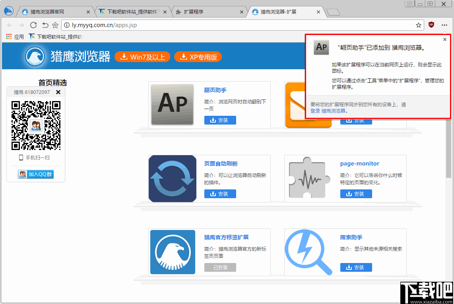The height and width of the screenshot is (304, 454).
Task: Close the extension added popup
Action: click(445, 39)
